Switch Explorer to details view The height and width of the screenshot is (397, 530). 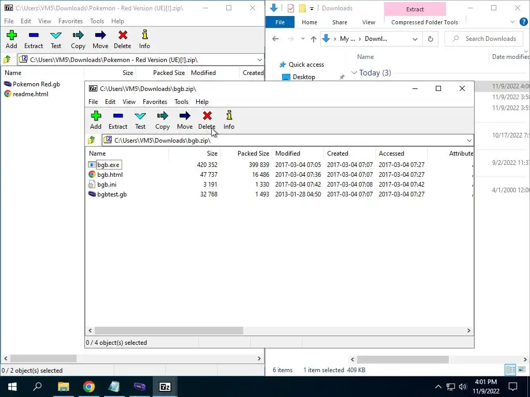coord(510,370)
